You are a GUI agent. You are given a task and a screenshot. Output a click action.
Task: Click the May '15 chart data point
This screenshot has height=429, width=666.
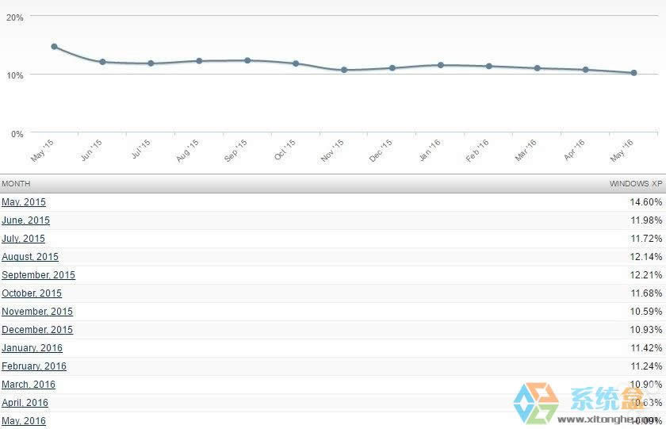[55, 47]
